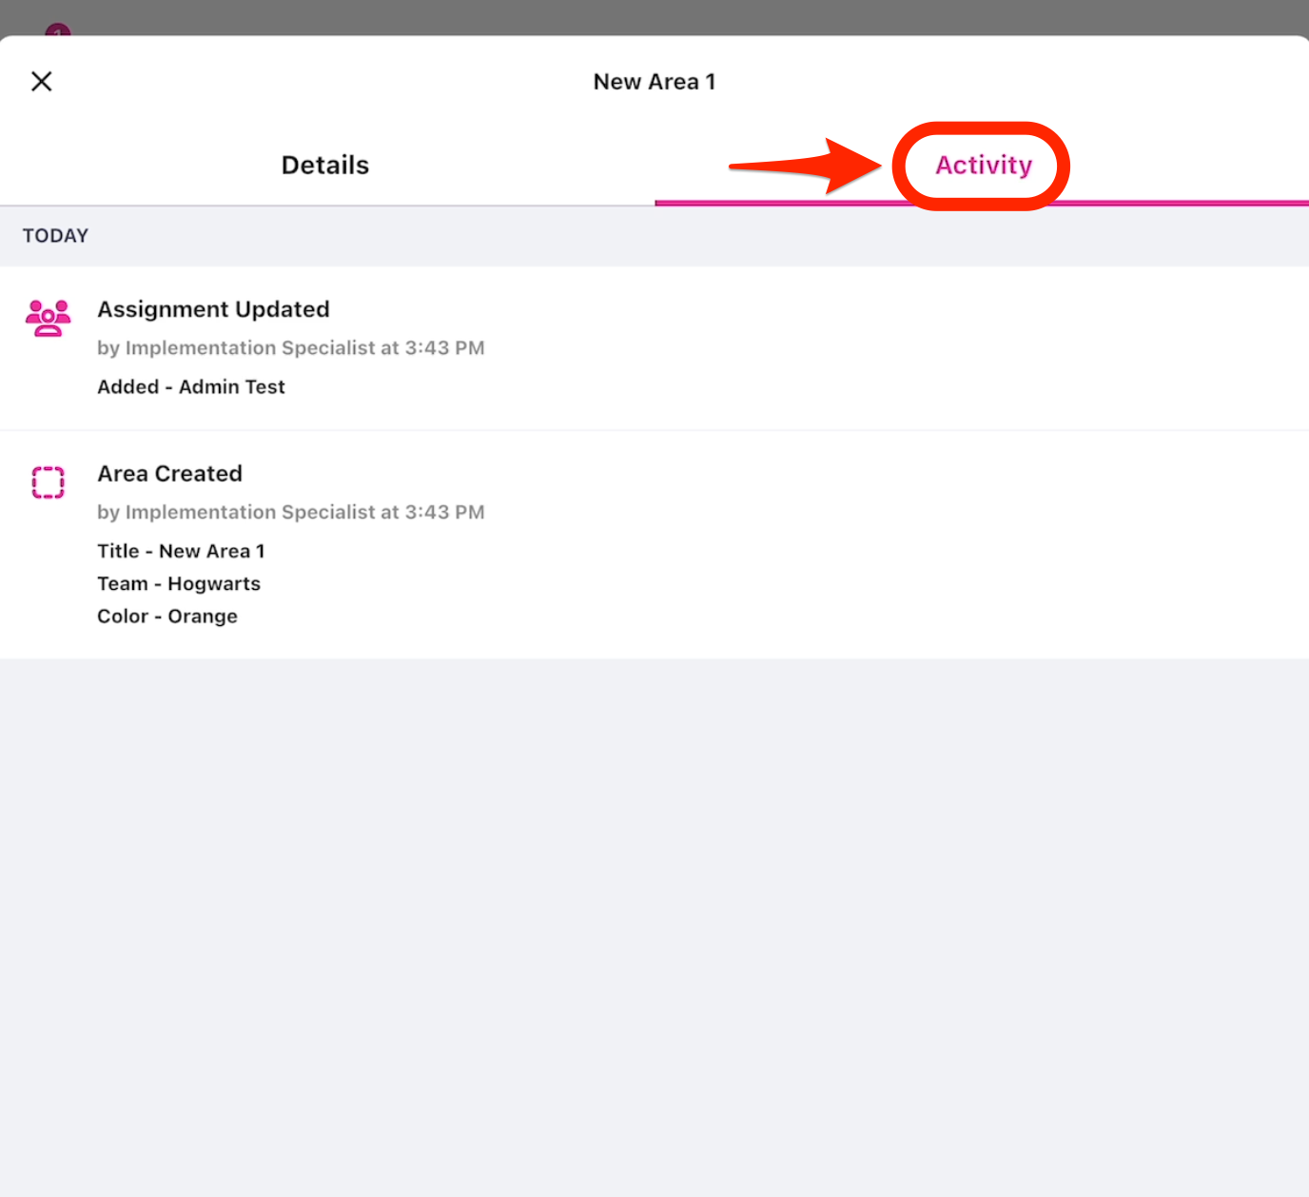Click the Area Created dashed square icon
Image resolution: width=1309 pixels, height=1197 pixels.
[48, 482]
